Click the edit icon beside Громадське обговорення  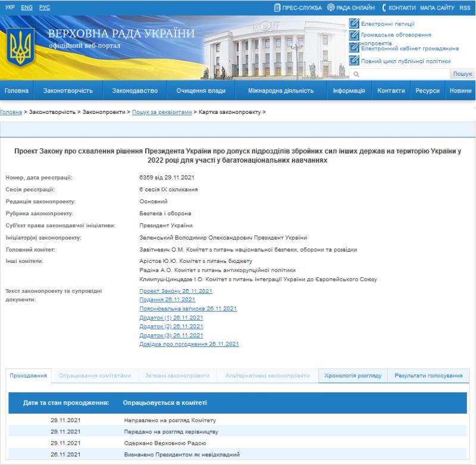point(354,35)
